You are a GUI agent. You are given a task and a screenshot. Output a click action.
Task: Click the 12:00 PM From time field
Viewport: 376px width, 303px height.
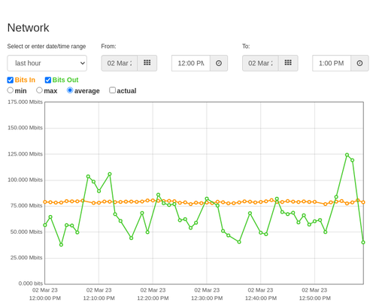click(x=191, y=63)
